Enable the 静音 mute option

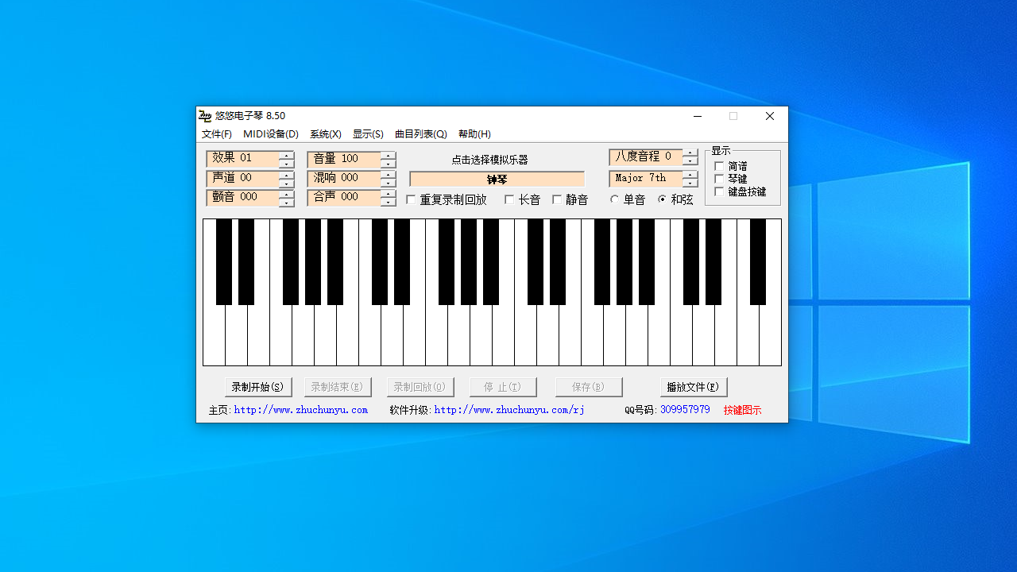point(558,199)
